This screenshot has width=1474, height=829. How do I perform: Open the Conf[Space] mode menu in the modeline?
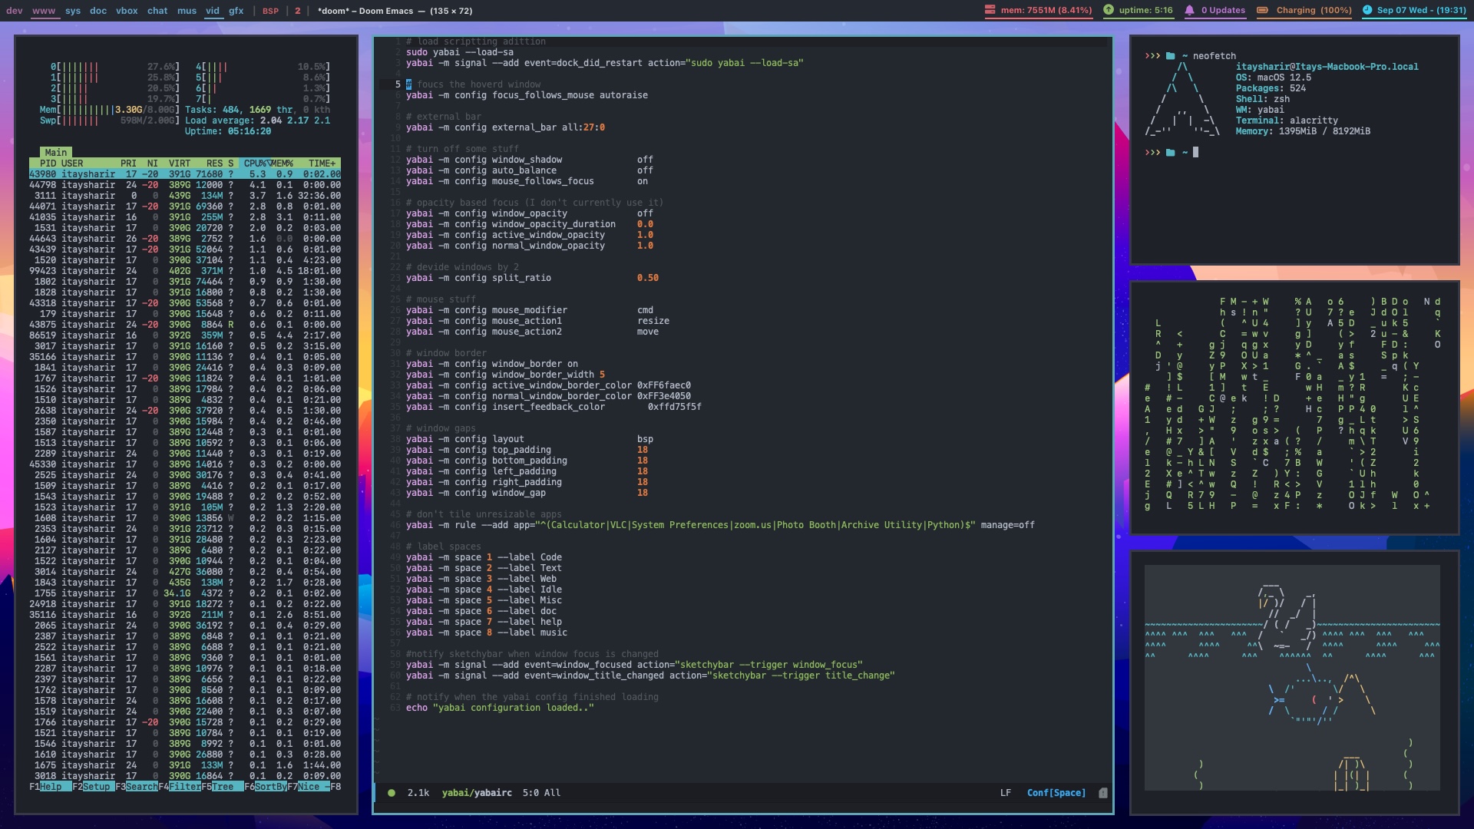[1056, 793]
